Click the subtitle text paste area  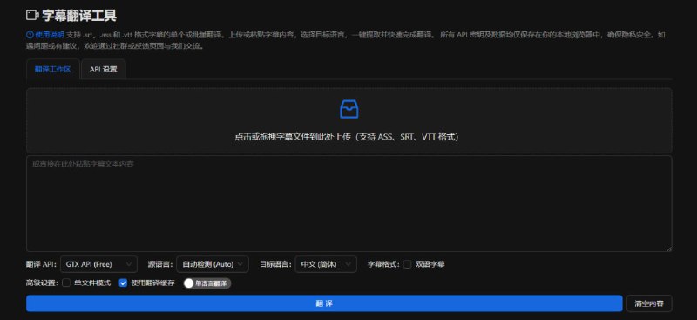349,203
